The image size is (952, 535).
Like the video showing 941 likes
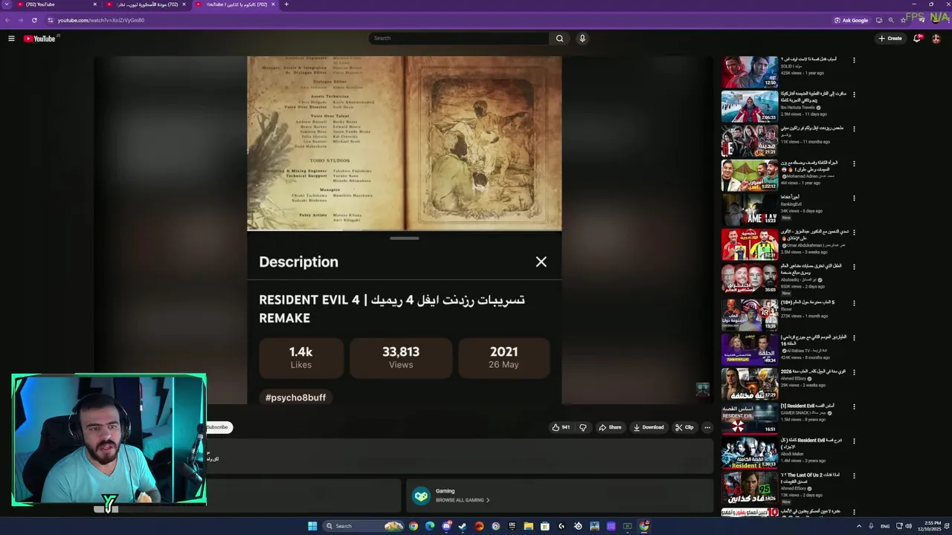click(561, 427)
